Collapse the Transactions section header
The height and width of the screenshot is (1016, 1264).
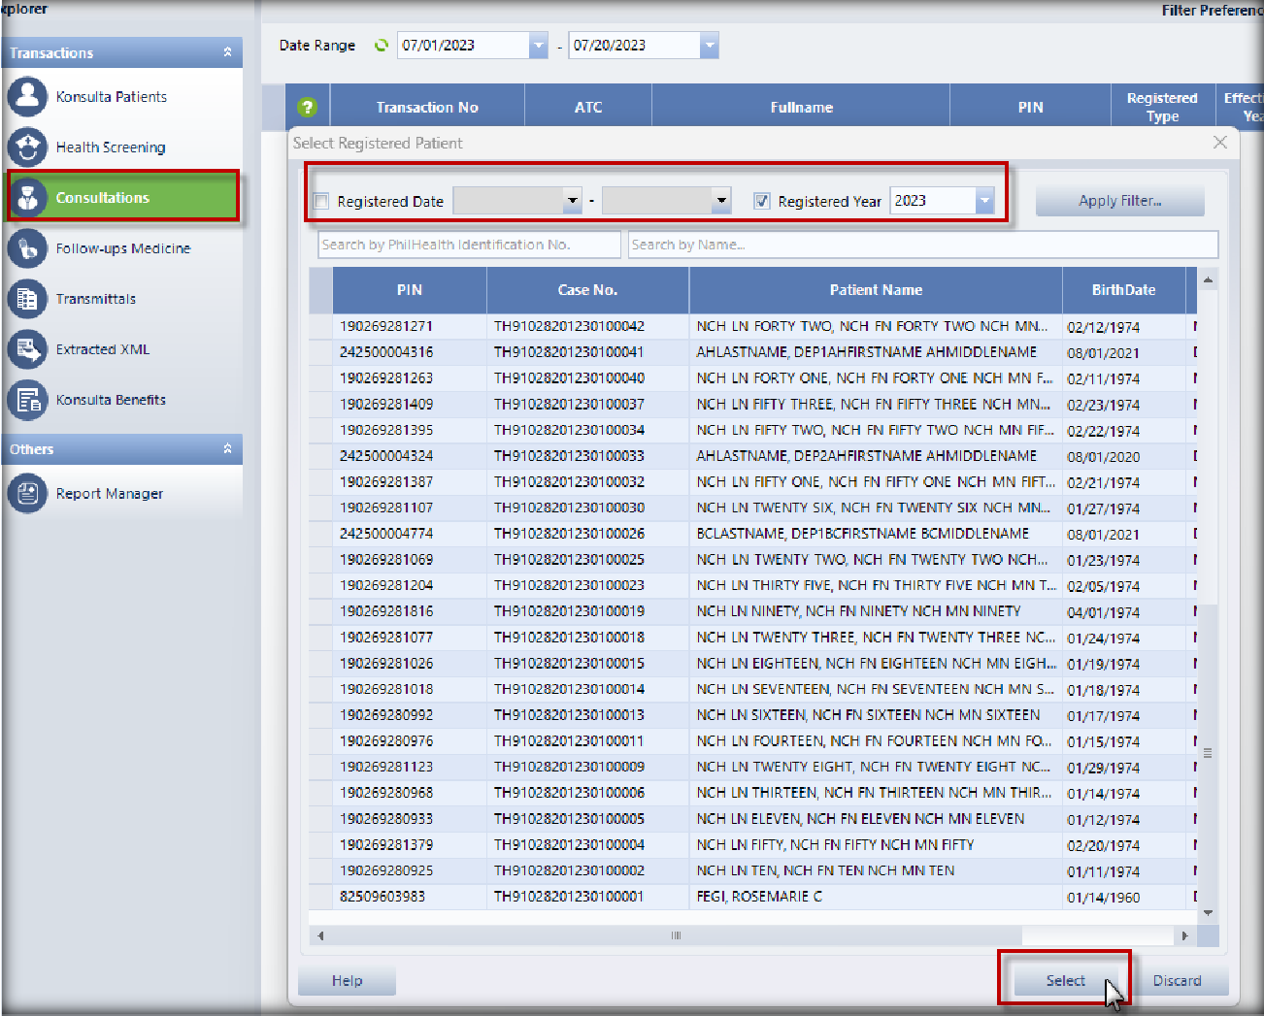pos(227,52)
